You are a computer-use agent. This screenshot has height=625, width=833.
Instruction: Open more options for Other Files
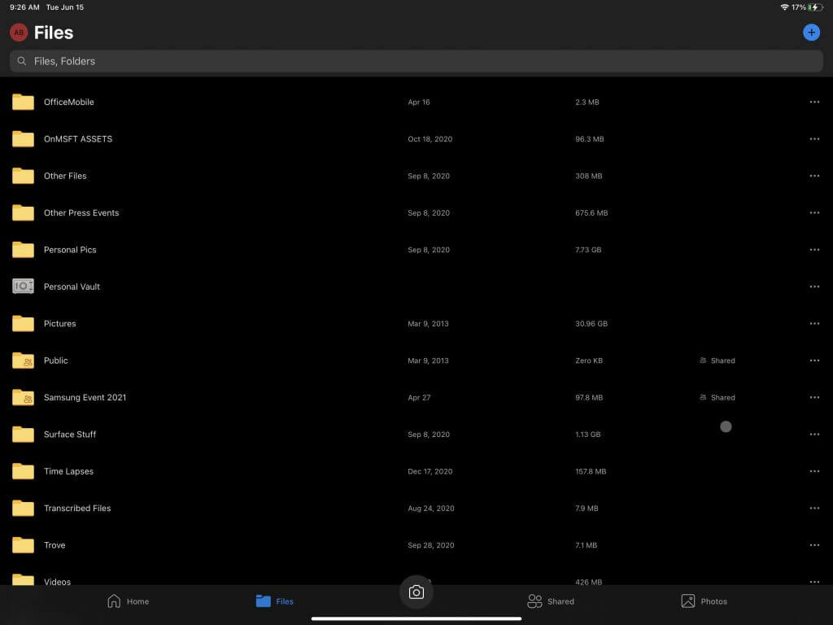(813, 176)
